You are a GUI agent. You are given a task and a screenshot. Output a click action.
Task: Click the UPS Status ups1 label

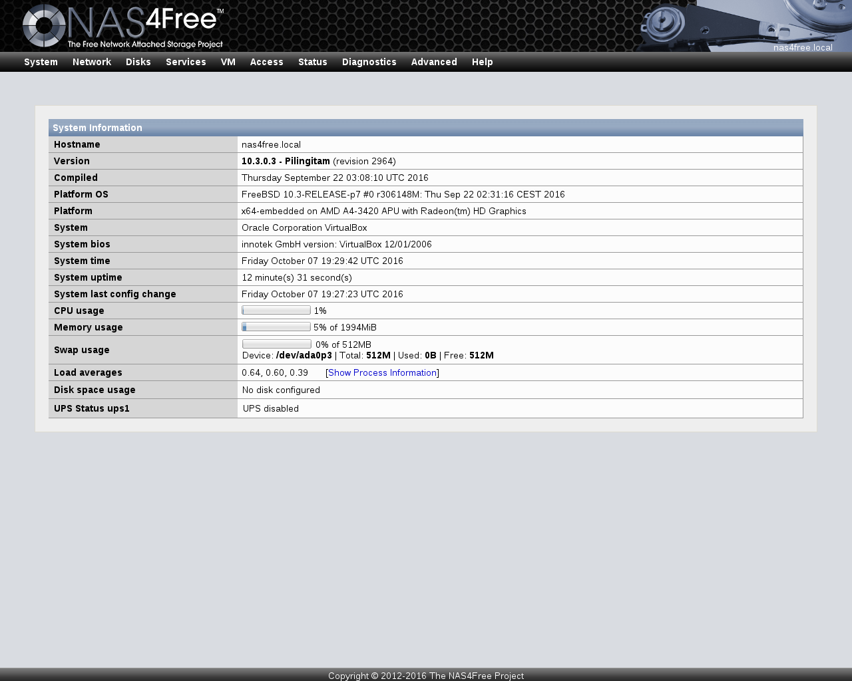pyautogui.click(x=92, y=408)
